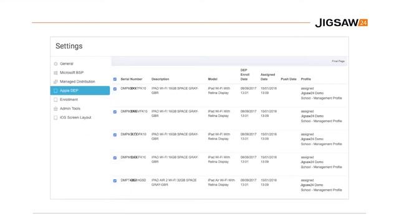Sort by DEP Enroll Date column header

245,75
